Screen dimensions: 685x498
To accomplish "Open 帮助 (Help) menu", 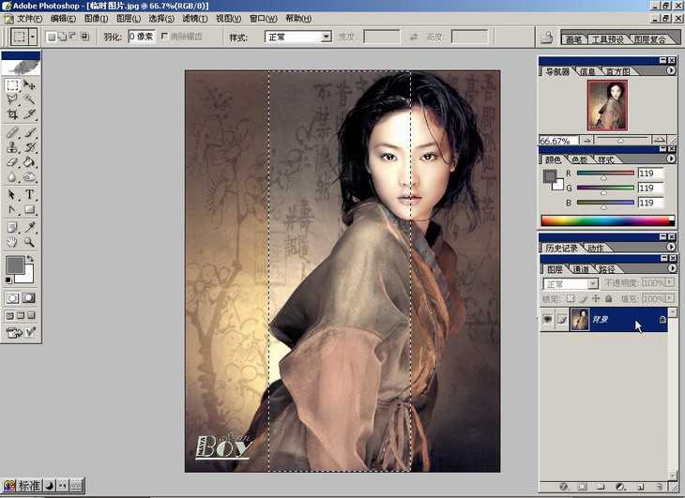I will click(x=298, y=19).
